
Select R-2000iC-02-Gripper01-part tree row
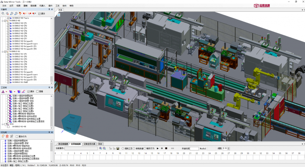[25, 44]
